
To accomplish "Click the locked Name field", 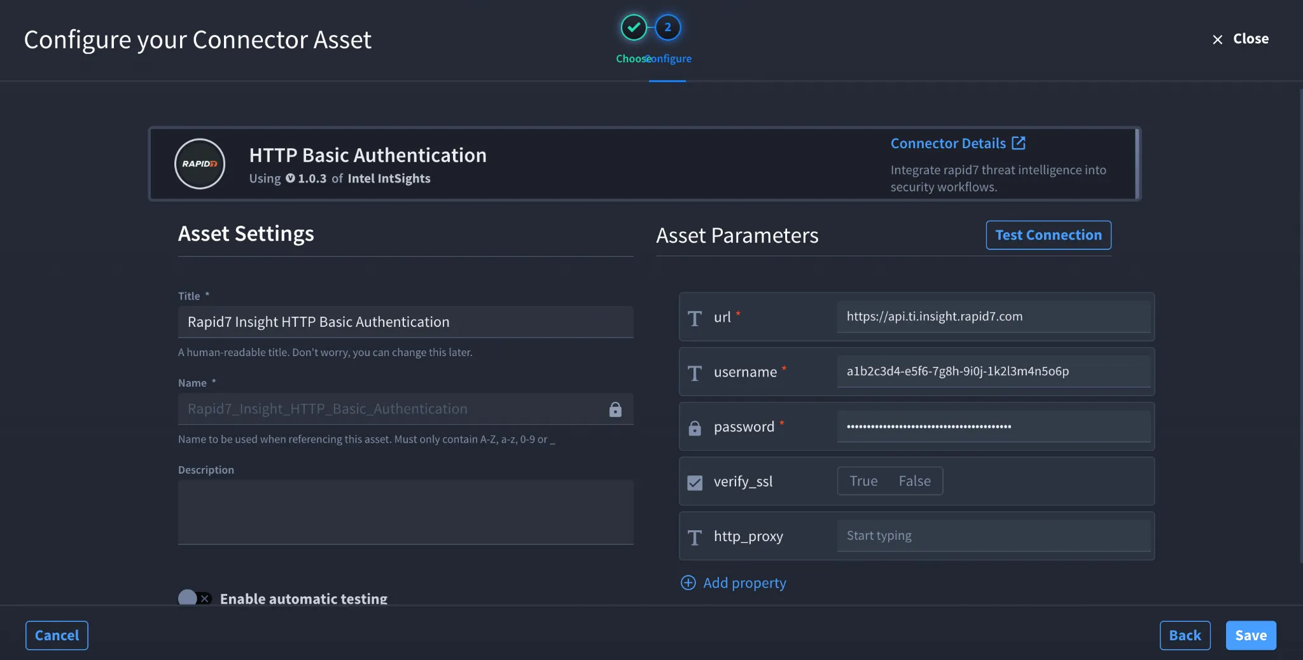I will 405,409.
